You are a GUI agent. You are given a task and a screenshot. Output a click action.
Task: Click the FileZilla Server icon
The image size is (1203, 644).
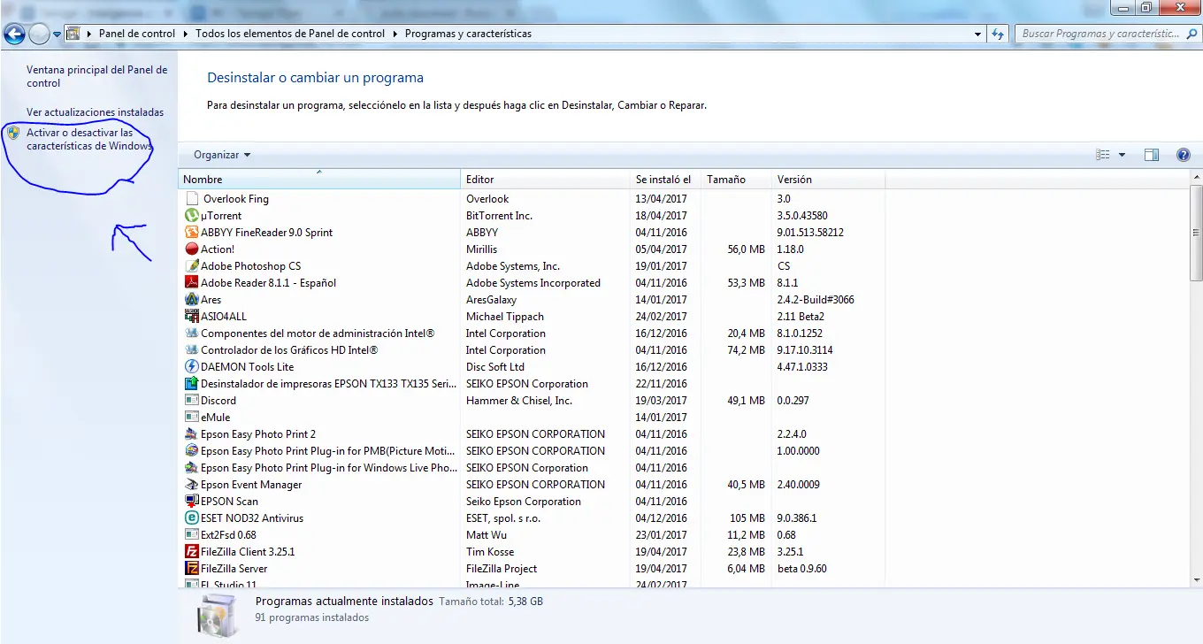coord(192,569)
